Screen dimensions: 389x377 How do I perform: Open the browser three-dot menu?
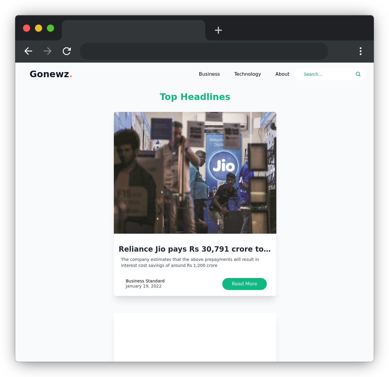coord(361,51)
